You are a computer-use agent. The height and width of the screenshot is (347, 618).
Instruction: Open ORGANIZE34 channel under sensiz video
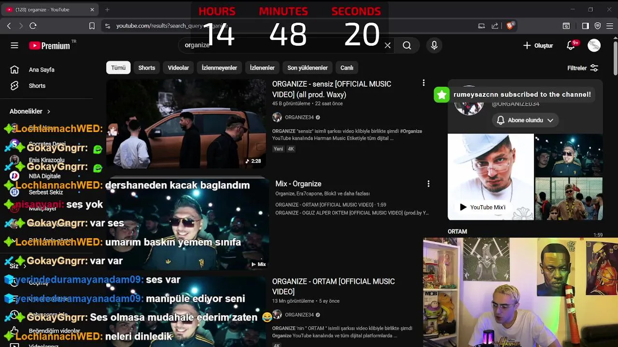[299, 118]
